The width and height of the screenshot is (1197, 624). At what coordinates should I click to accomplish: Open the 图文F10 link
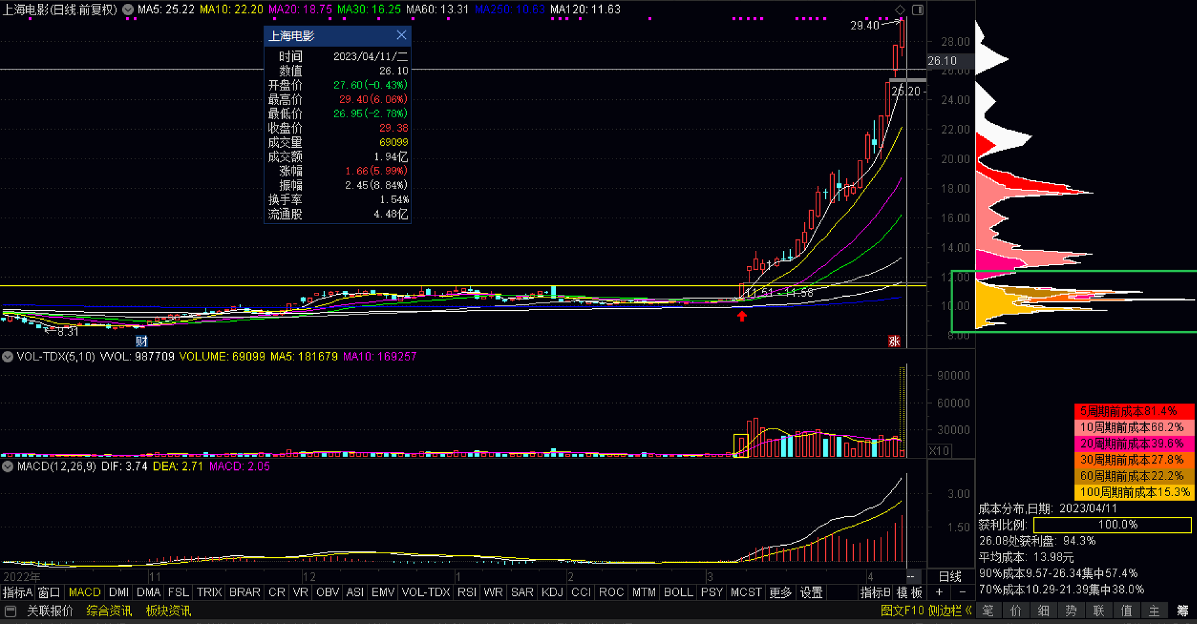click(902, 611)
